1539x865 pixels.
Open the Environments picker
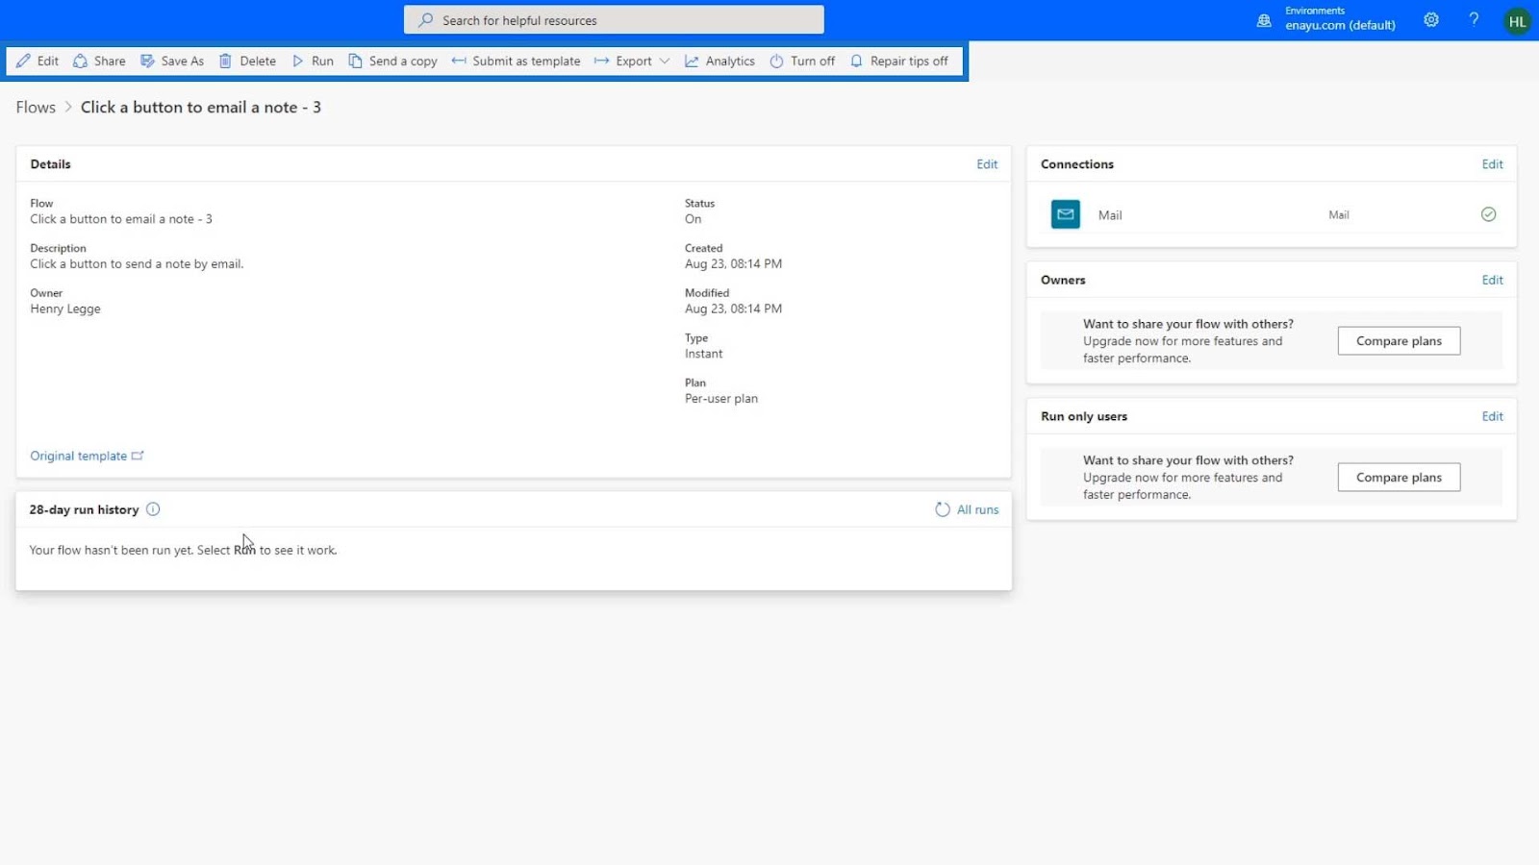point(1326,19)
